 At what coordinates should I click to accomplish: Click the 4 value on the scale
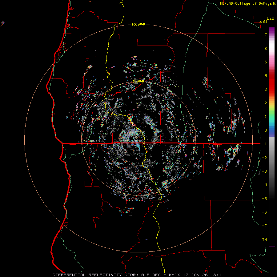266,75
